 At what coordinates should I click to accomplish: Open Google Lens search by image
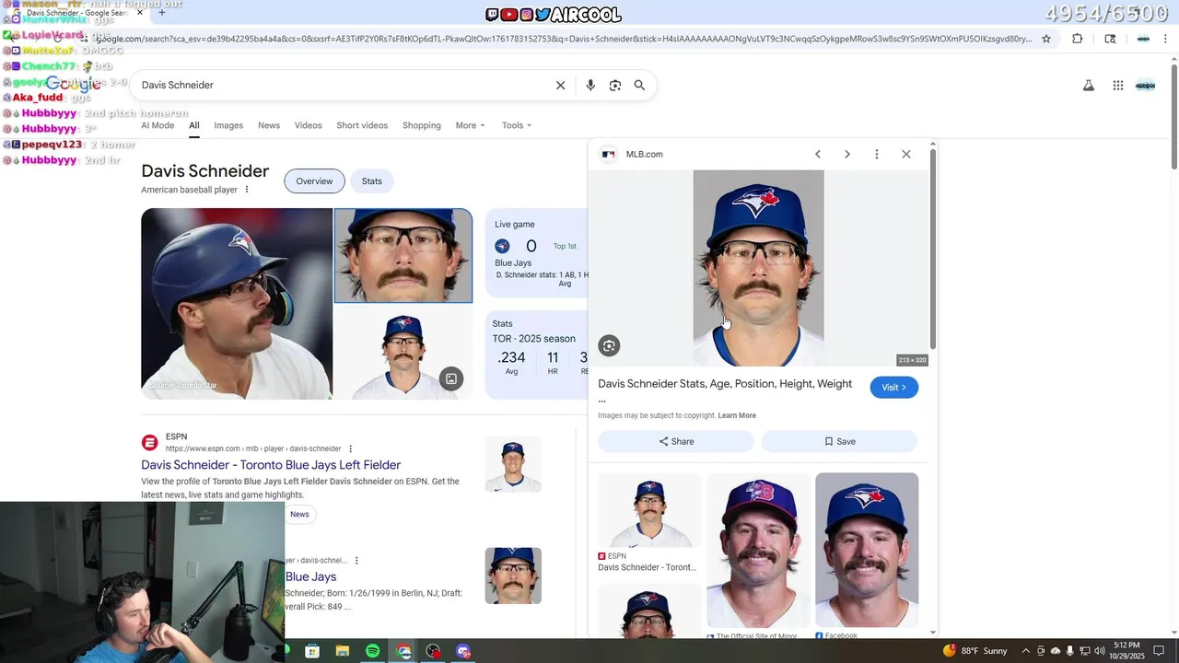615,85
